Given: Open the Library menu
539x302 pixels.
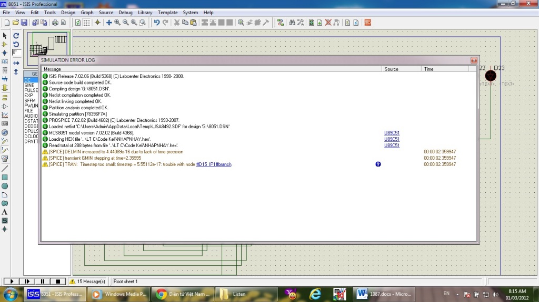Looking at the screenshot, I should point(145,13).
